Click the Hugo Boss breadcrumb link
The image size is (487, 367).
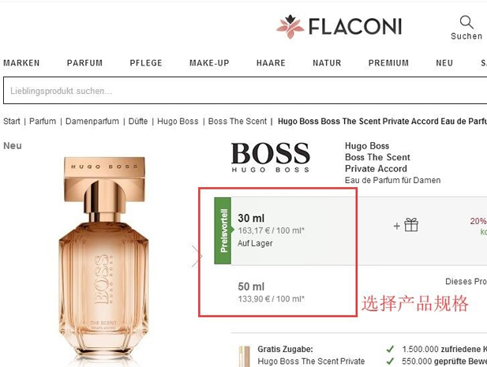tap(178, 121)
